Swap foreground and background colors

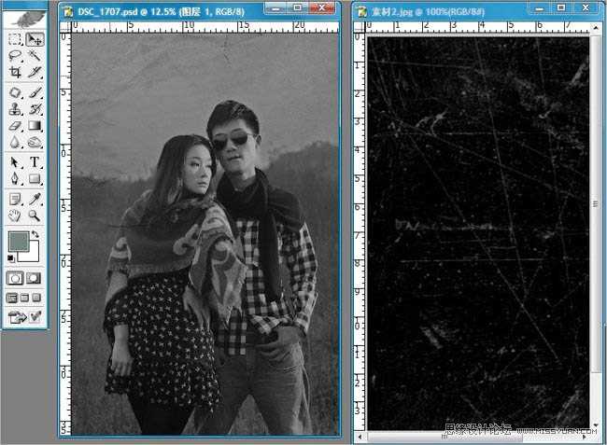click(x=35, y=234)
